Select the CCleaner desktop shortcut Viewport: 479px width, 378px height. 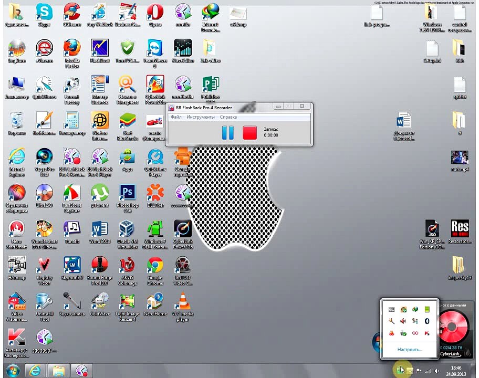coord(72,15)
